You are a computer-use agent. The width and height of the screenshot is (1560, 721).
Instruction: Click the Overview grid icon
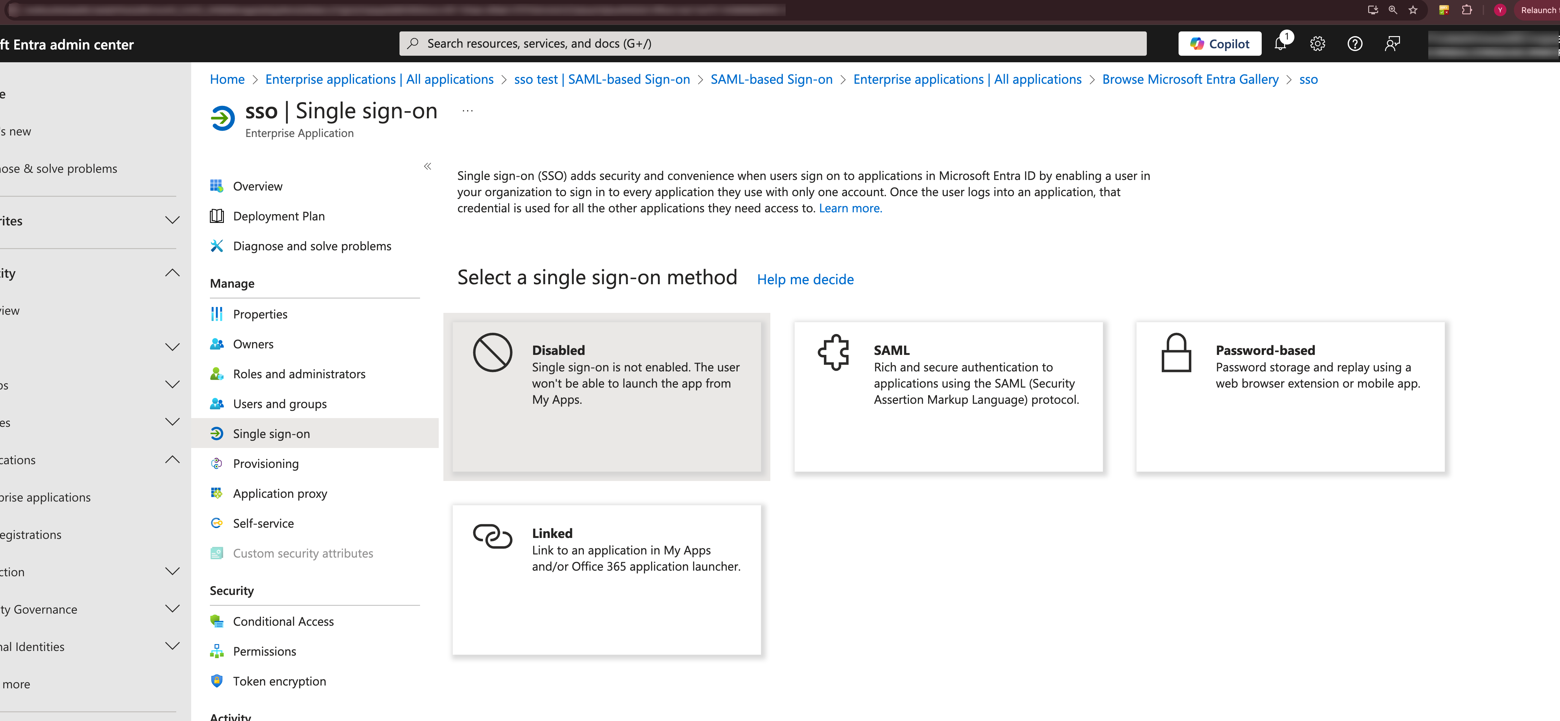pos(217,186)
